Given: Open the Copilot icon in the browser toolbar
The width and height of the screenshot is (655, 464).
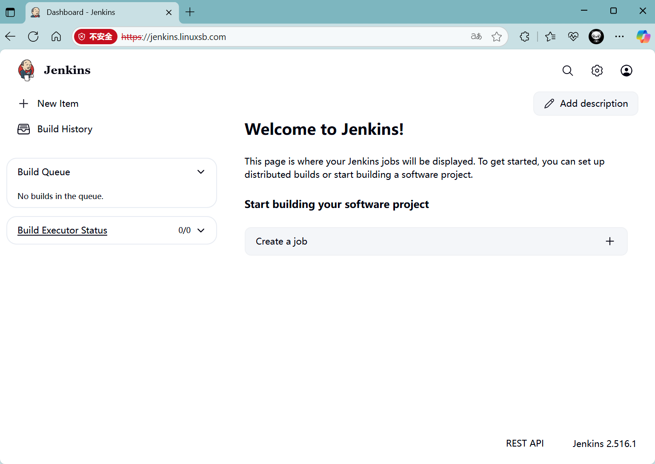Looking at the screenshot, I should [x=643, y=37].
